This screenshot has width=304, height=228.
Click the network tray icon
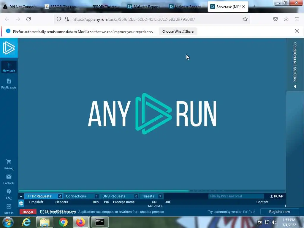[267, 222]
